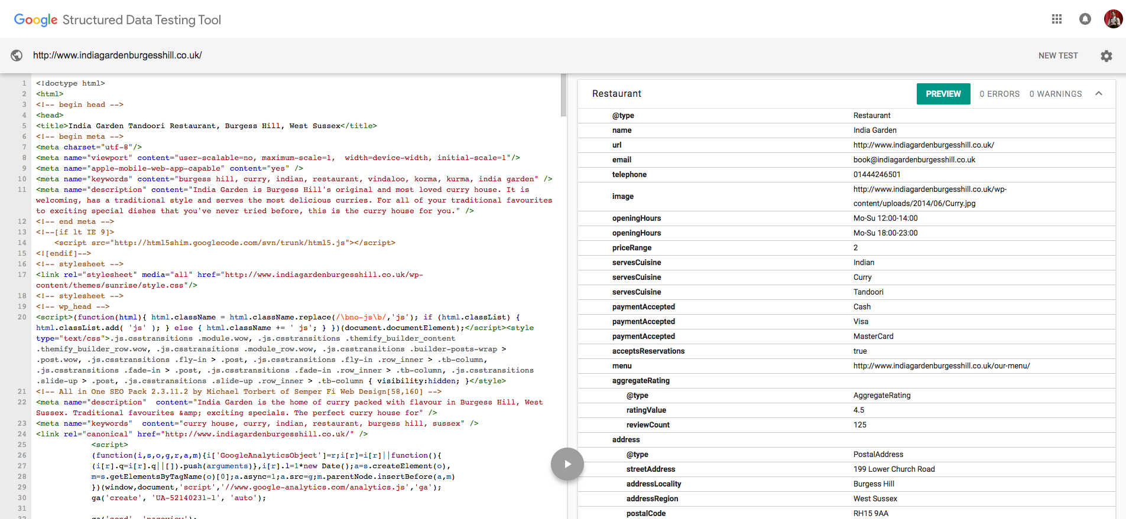This screenshot has width=1126, height=519.
Task: Click the telephone property label
Action: pos(629,175)
